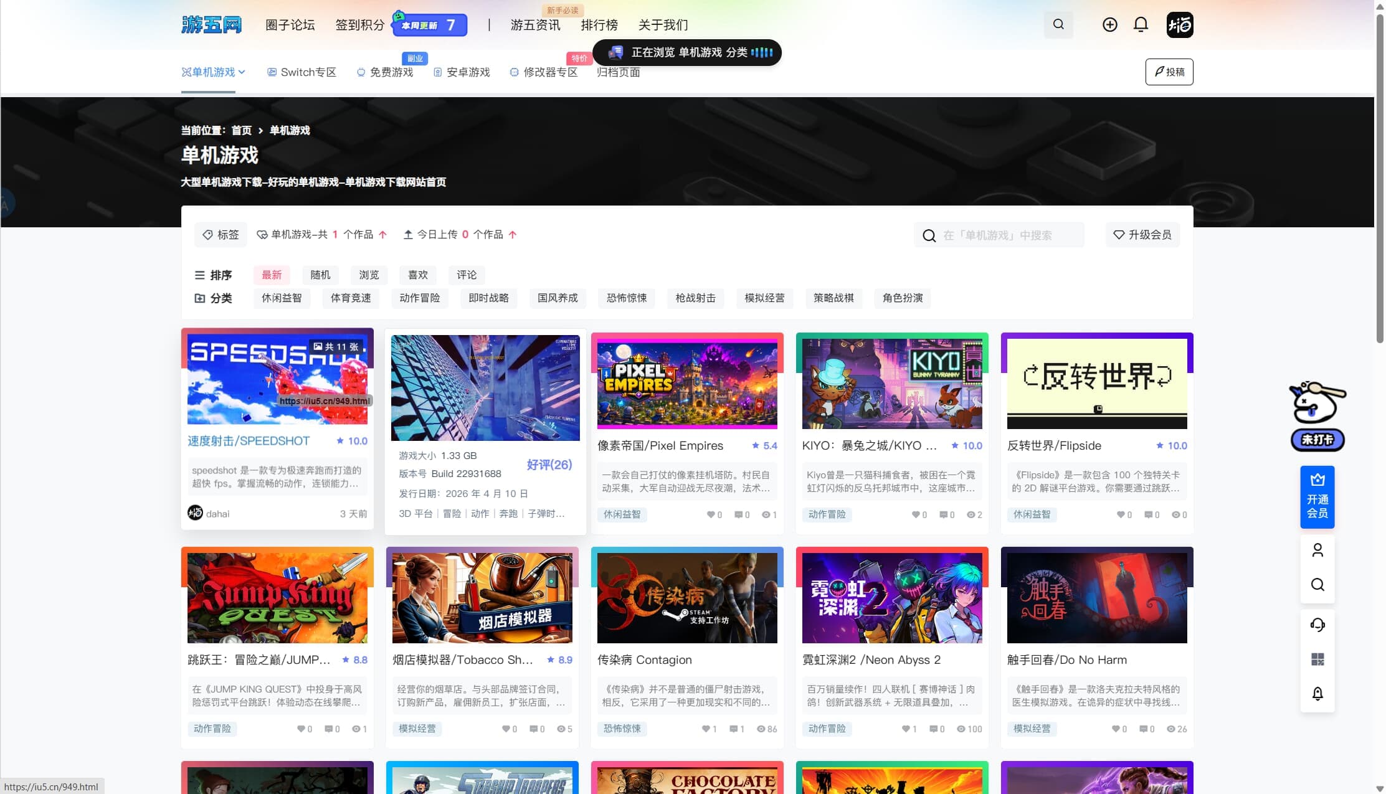Open the 签到积分 menu item
Image resolution: width=1386 pixels, height=794 pixels.
pos(360,25)
